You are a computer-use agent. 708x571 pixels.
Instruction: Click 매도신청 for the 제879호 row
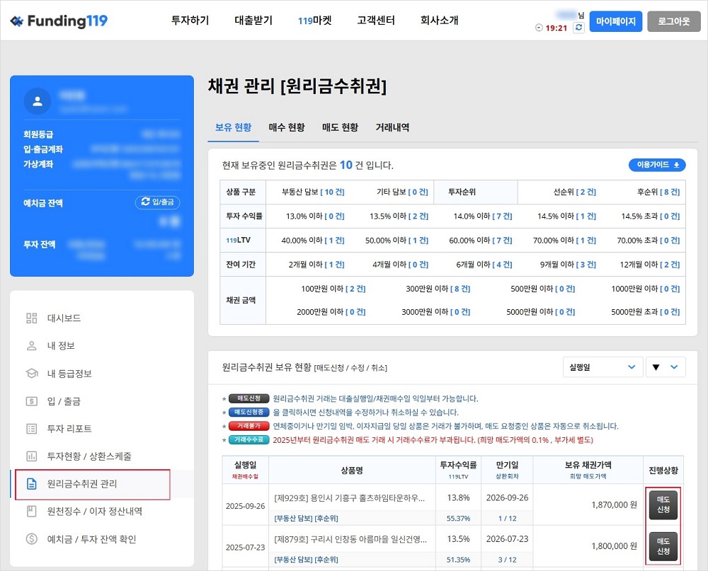click(663, 546)
